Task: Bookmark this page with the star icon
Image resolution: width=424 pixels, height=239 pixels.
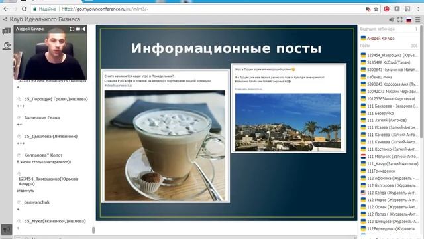Action: click(376, 9)
